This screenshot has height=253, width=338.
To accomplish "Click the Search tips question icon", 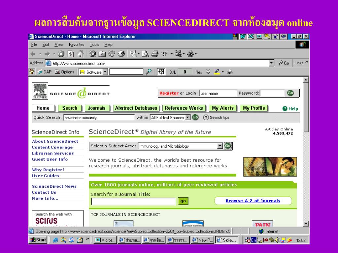I will [206, 118].
